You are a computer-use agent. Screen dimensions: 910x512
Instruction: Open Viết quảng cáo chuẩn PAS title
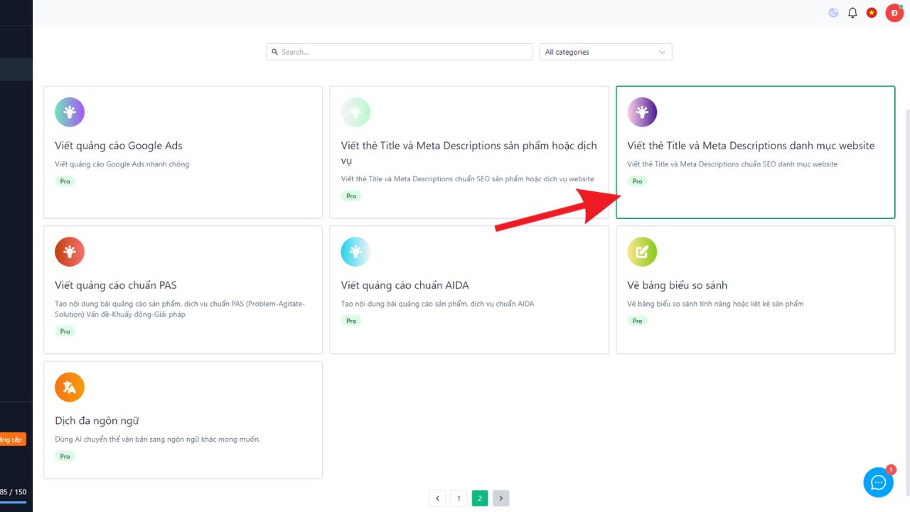tap(116, 285)
